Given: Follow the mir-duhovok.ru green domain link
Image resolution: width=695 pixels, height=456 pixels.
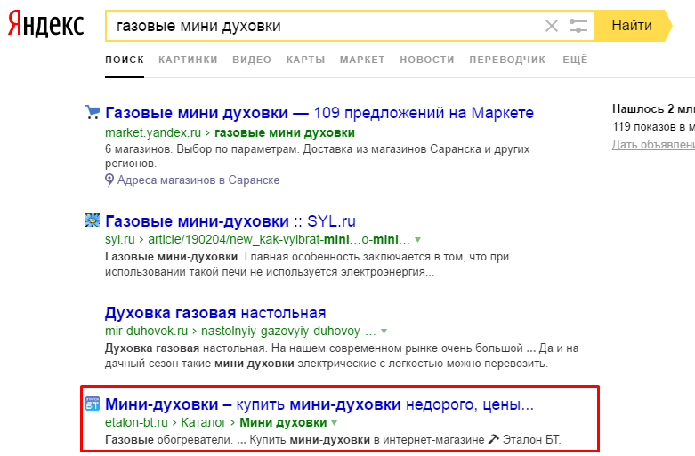Looking at the screenshot, I should click(146, 332).
